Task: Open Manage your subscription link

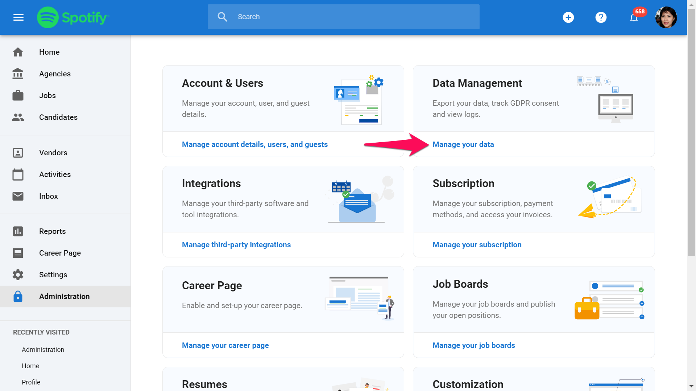Action: (477, 245)
